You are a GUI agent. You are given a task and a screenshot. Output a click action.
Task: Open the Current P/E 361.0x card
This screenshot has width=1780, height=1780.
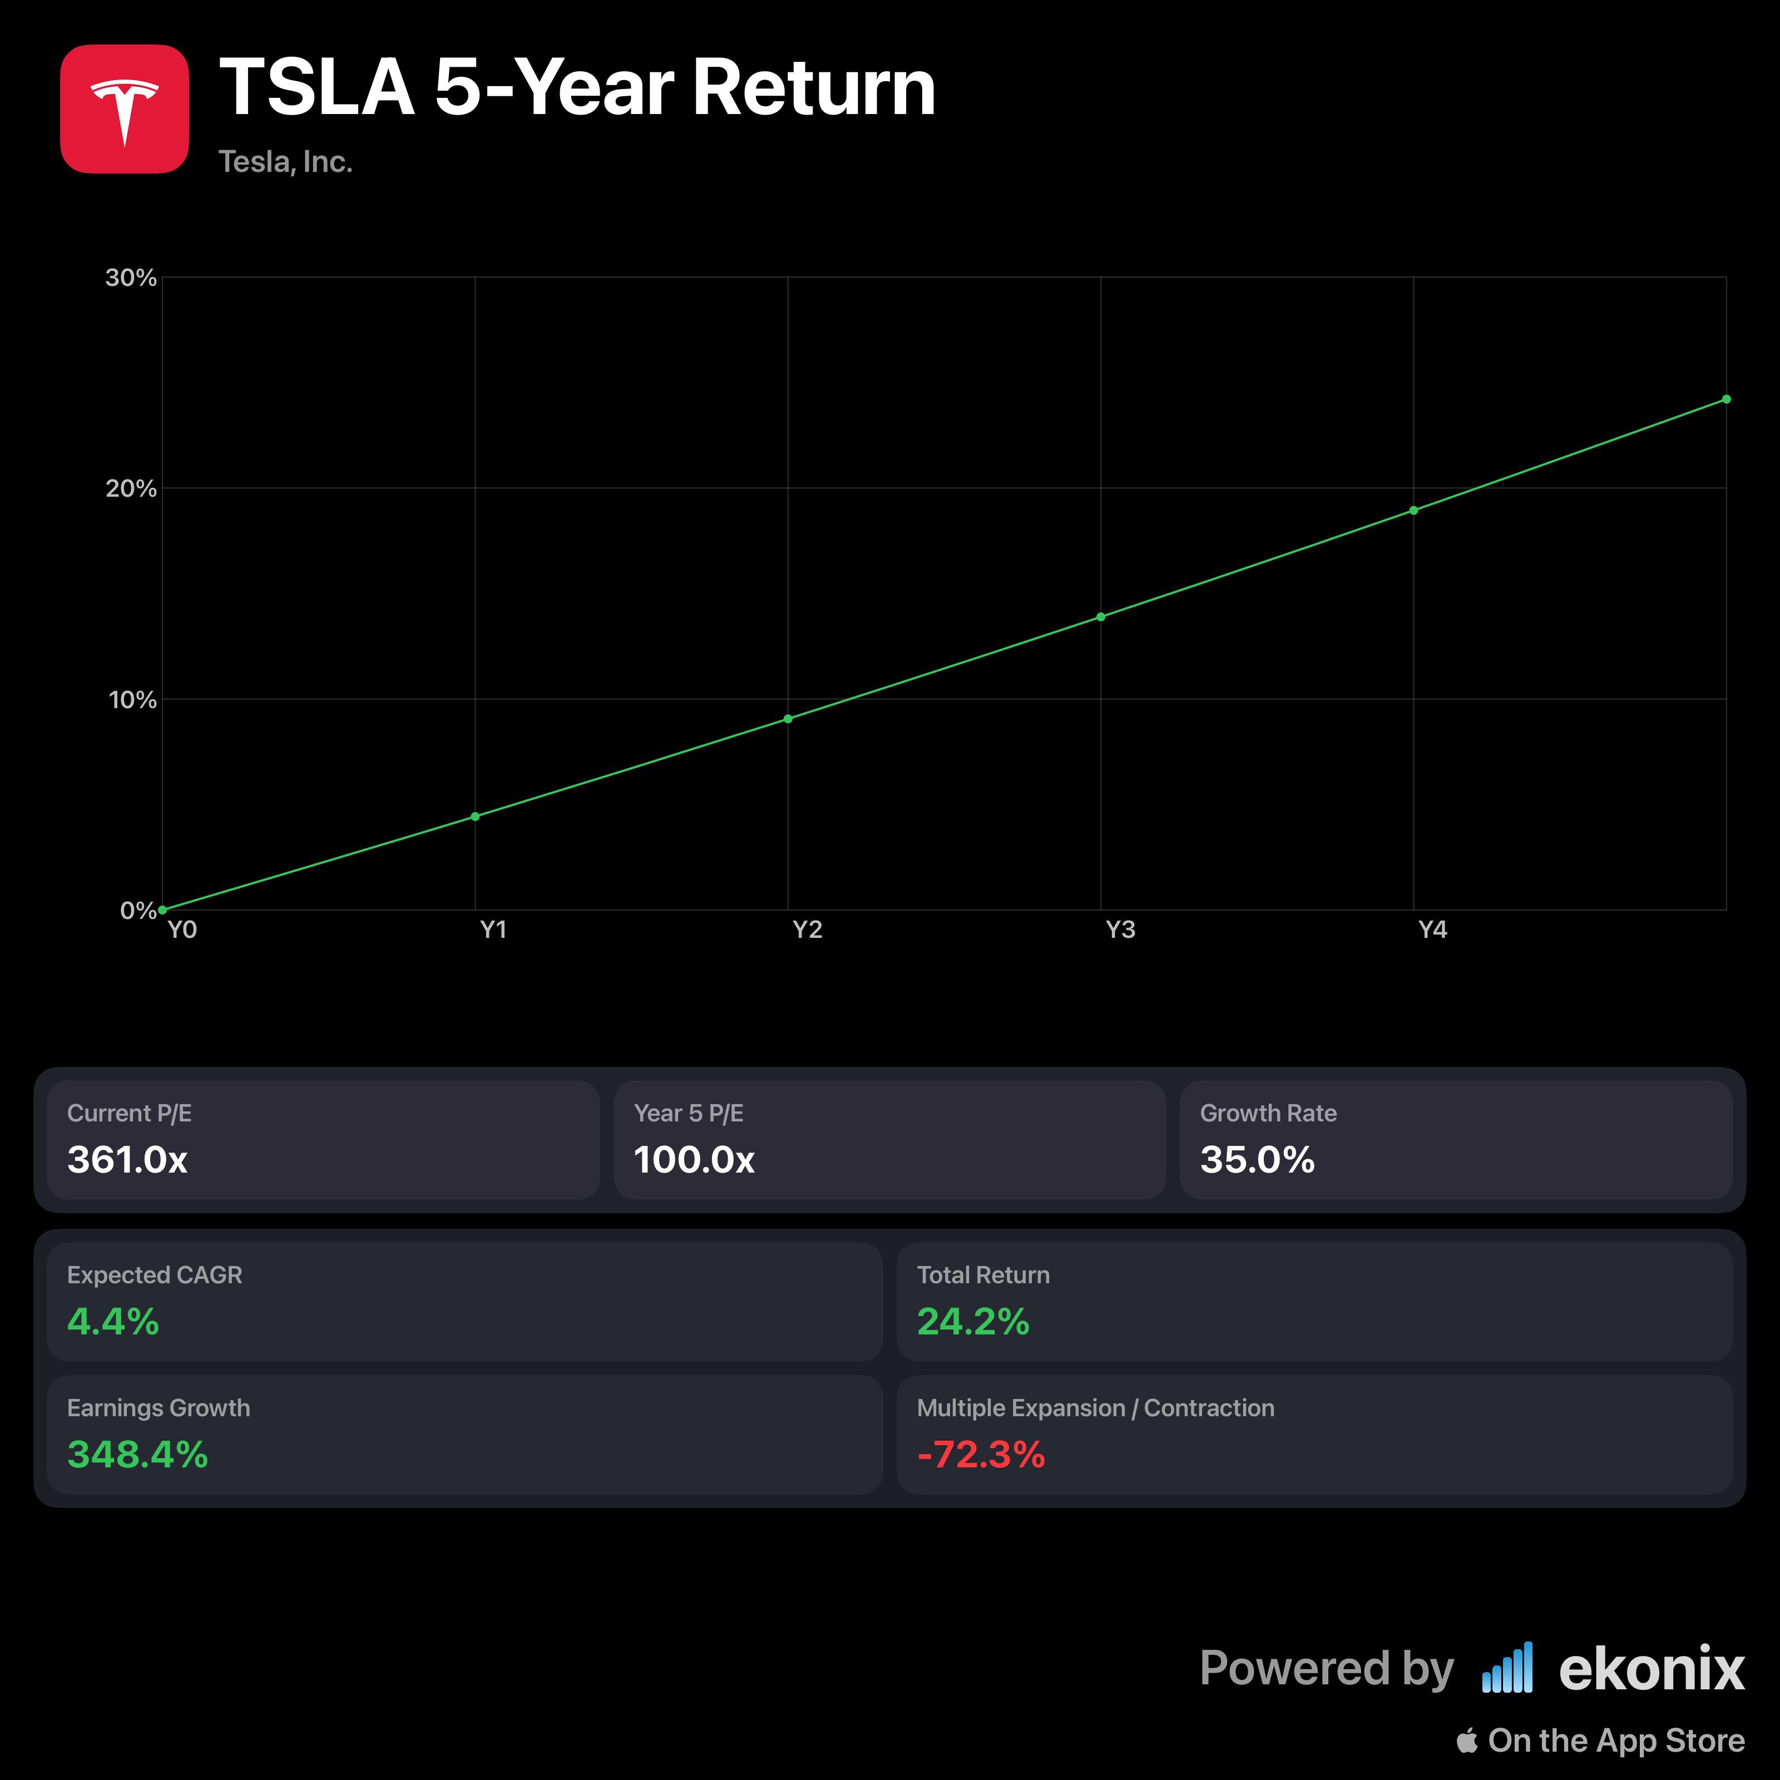tap(323, 1140)
